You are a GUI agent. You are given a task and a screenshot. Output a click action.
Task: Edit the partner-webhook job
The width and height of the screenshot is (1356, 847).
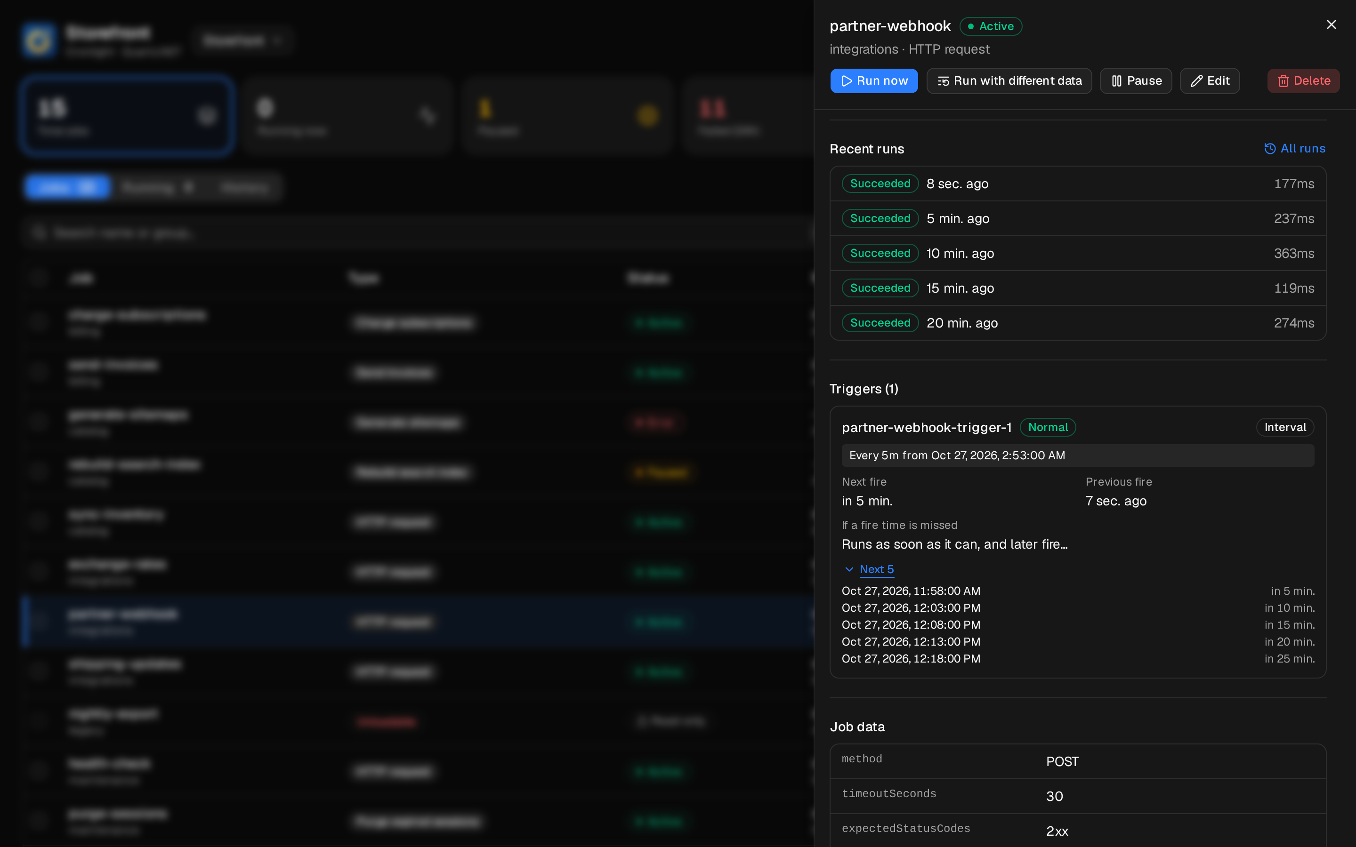[x=1209, y=80]
